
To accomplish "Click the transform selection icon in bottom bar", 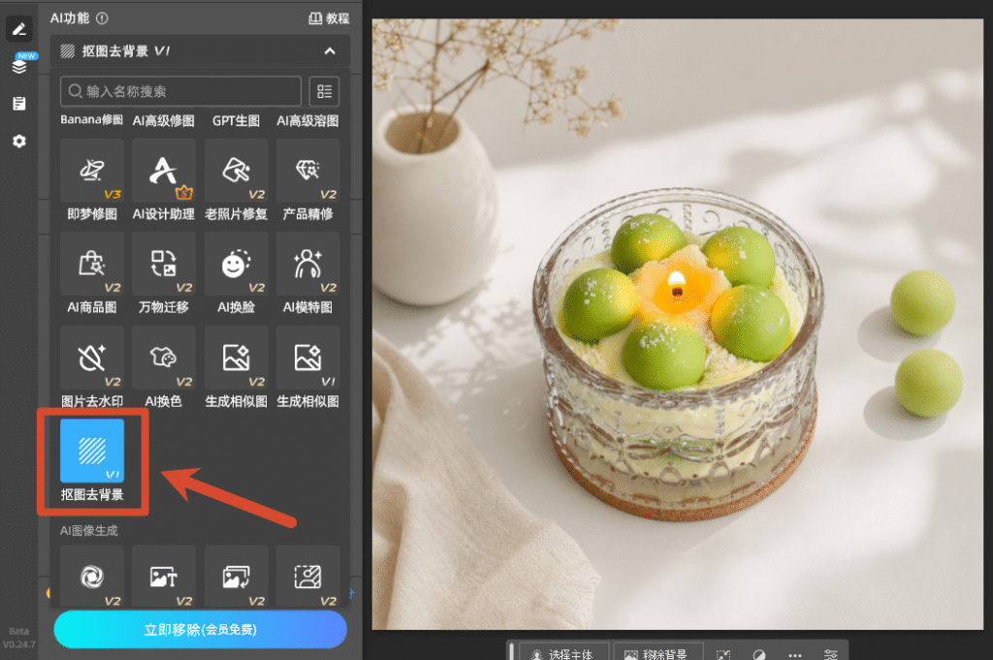I will click(723, 654).
